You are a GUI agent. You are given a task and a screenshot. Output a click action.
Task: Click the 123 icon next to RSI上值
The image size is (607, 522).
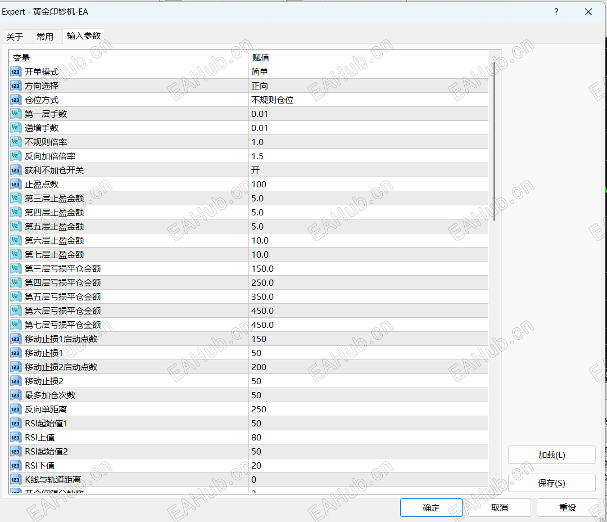(x=15, y=437)
